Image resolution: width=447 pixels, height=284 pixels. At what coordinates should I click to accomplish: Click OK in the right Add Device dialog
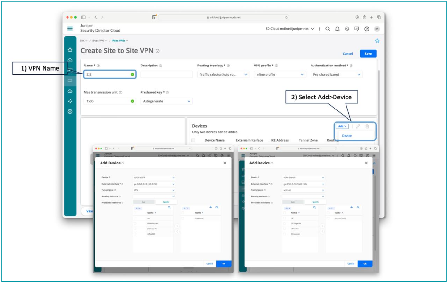[x=364, y=263]
